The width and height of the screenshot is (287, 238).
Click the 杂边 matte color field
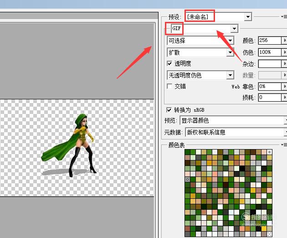click(x=270, y=64)
